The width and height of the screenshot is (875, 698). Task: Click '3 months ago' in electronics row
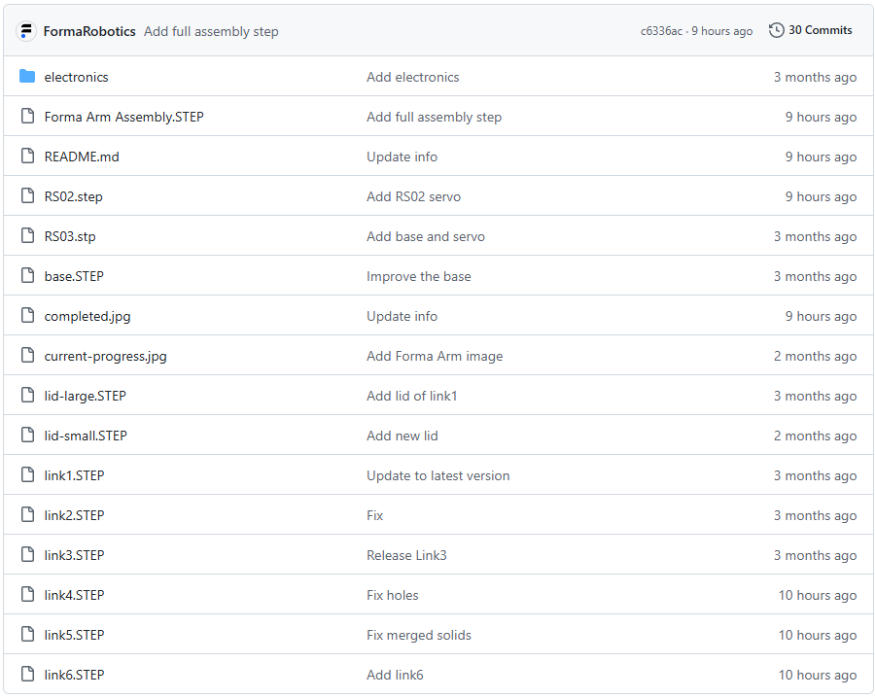(x=816, y=77)
